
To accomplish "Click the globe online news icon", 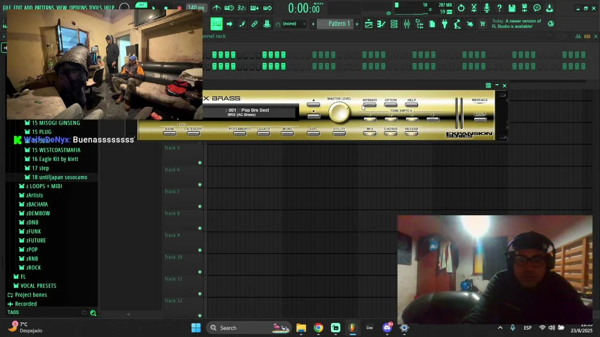I will (x=551, y=23).
